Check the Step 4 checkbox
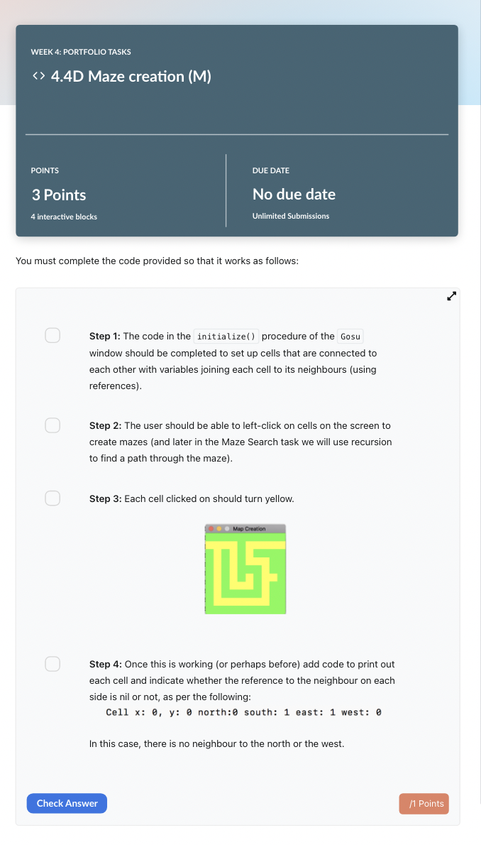The image size is (481, 845). pyautogui.click(x=52, y=663)
